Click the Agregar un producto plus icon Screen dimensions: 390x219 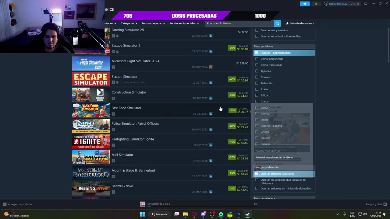(x=5, y=204)
